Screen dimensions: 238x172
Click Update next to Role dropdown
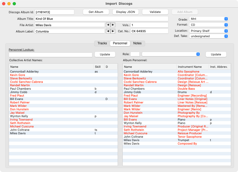click(x=216, y=54)
